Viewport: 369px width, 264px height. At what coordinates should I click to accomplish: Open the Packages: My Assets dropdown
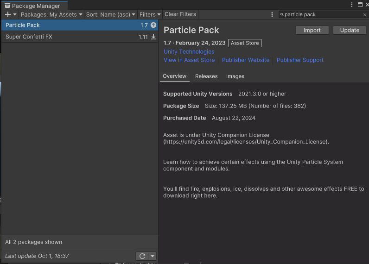51,14
